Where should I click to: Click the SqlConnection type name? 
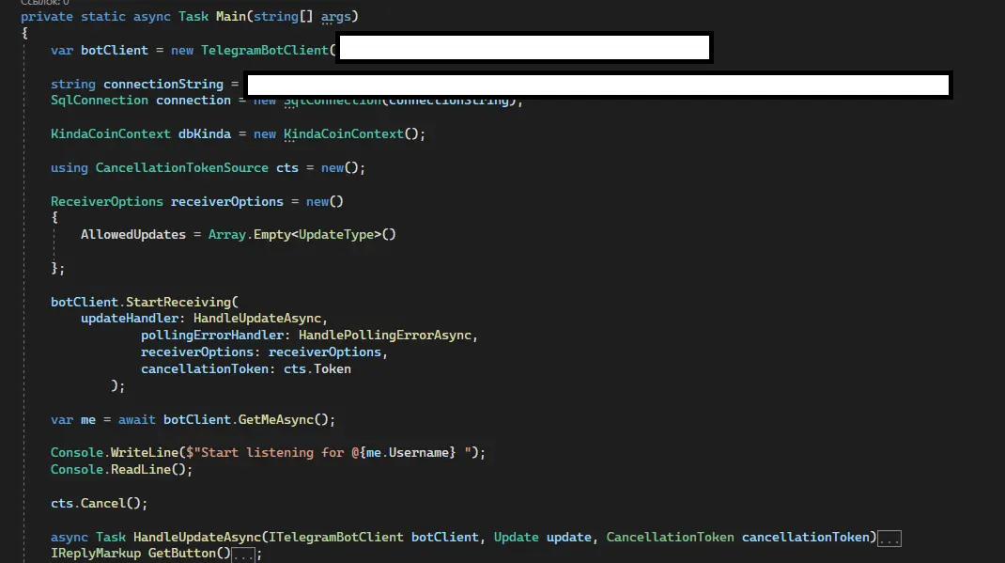coord(100,100)
